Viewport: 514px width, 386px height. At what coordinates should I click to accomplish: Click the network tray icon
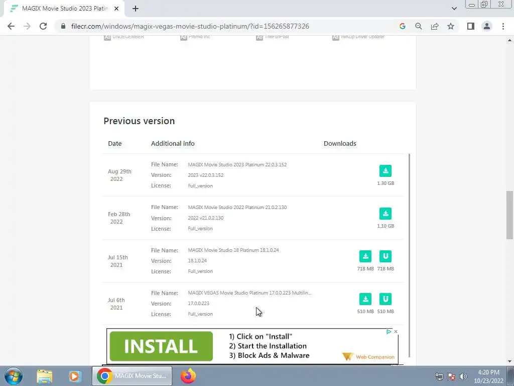pos(439,376)
